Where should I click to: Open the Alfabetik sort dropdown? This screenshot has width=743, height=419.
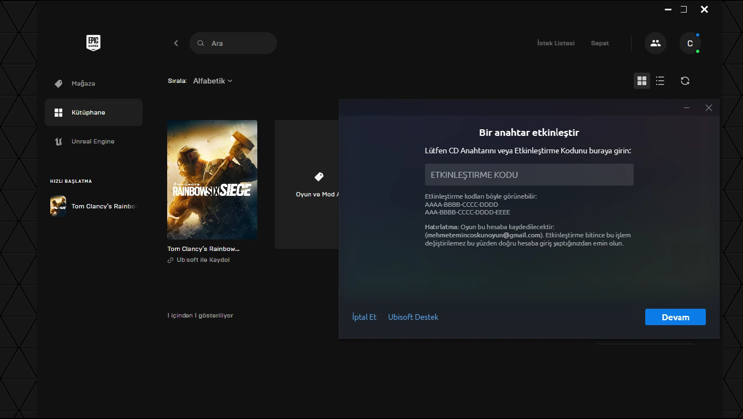click(x=213, y=81)
